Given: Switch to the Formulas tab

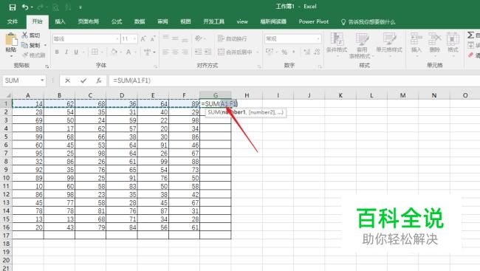Looking at the screenshot, I should coord(117,21).
